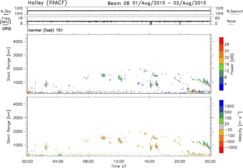Click the 'Beam 08' label in the header
243x168 pixels.
[118, 3]
